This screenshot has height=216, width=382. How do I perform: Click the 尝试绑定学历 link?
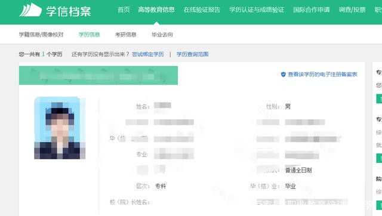click(147, 54)
